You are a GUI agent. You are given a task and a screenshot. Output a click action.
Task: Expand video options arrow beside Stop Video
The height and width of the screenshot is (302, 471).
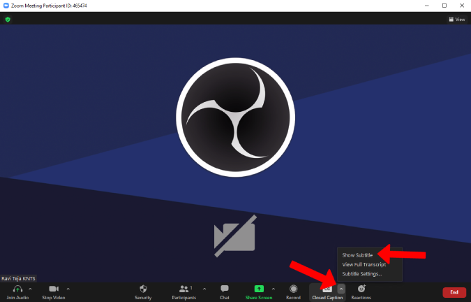(x=68, y=289)
